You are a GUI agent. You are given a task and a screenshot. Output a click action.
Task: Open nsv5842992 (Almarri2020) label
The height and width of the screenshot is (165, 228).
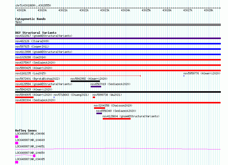(x=89, y=79)
